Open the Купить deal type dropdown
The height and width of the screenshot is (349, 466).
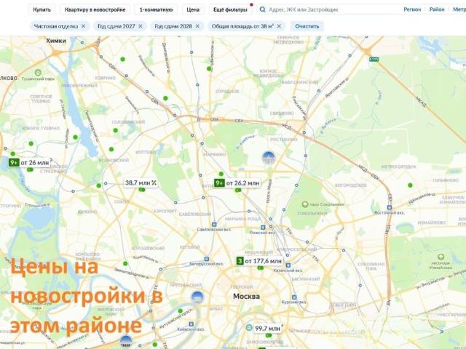(x=42, y=9)
